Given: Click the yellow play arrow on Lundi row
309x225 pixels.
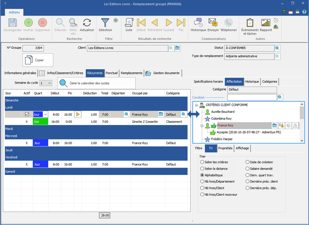Looking at the screenshot, I should tap(78, 114).
